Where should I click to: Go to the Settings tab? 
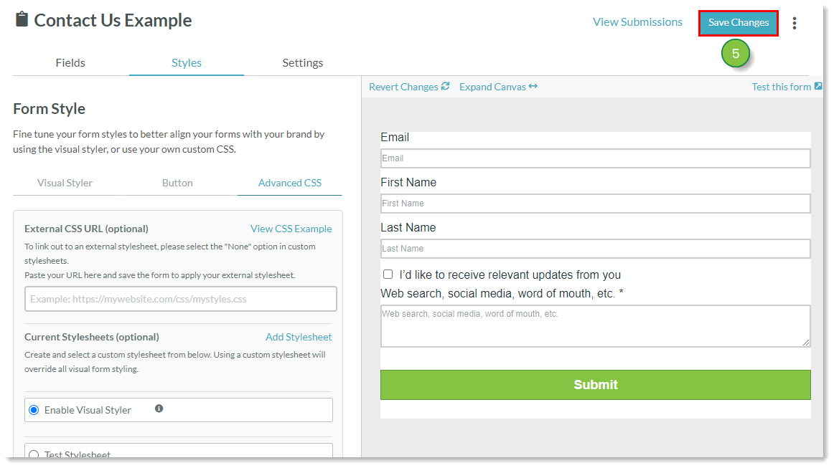303,62
